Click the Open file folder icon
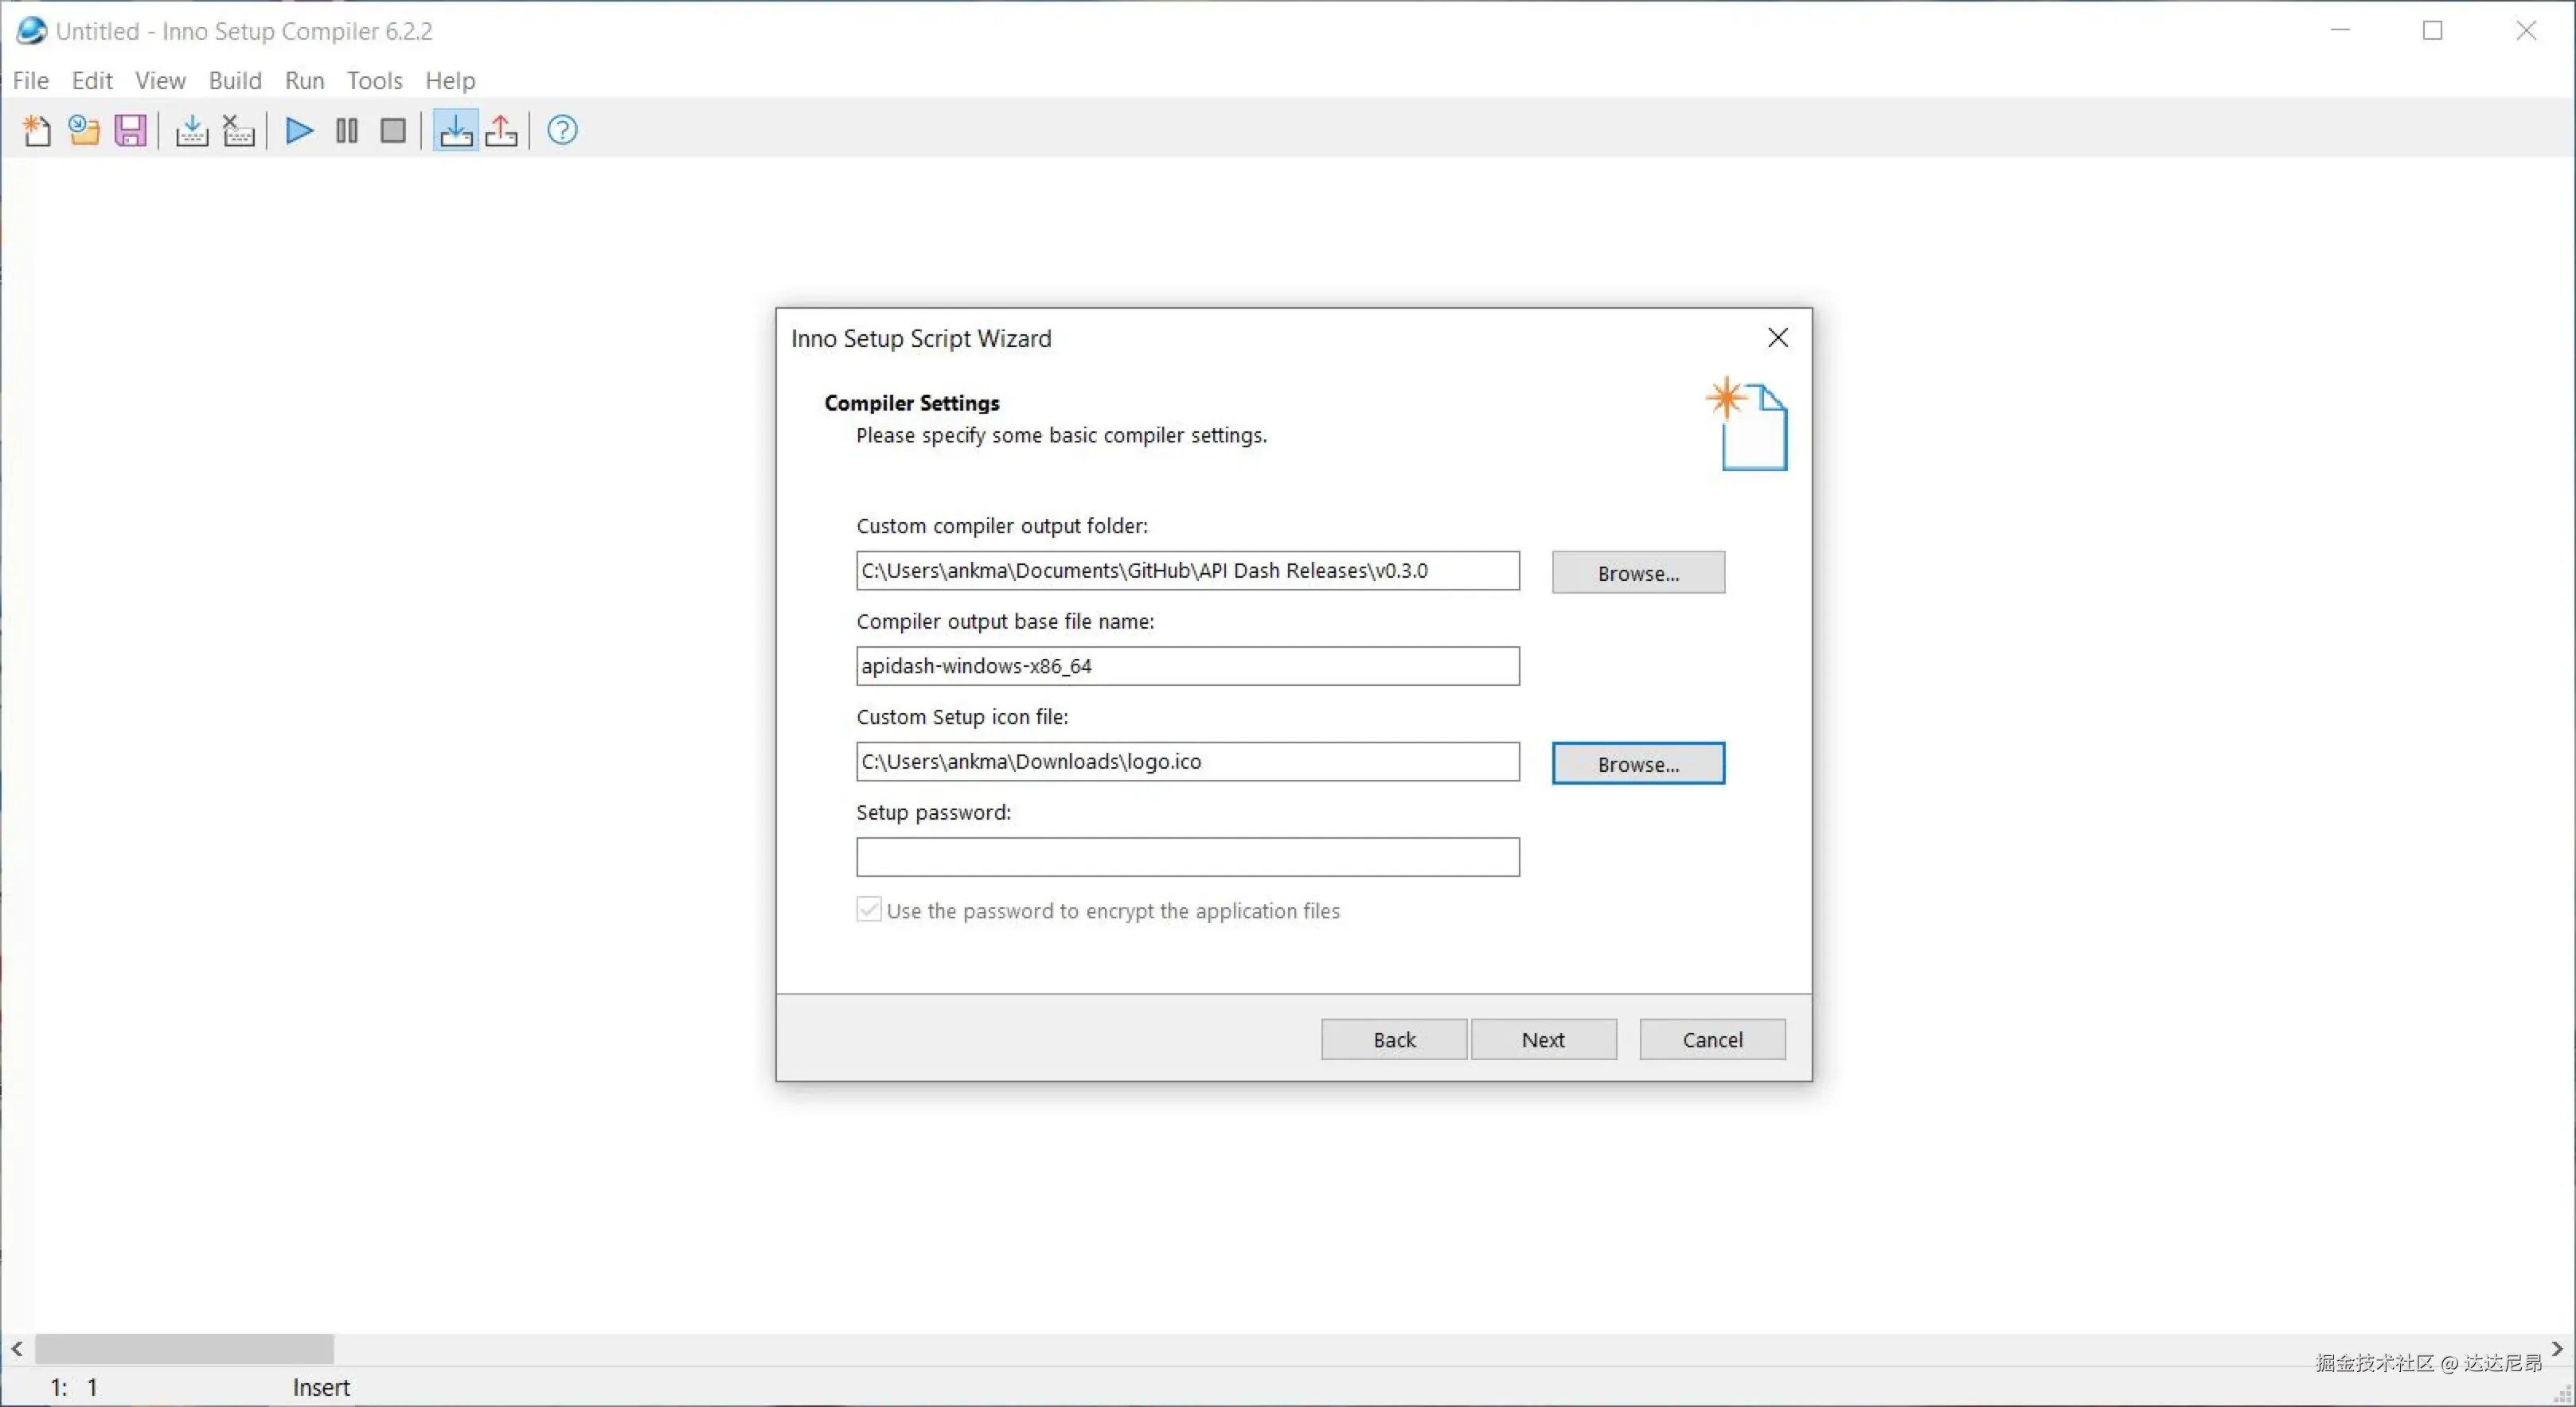 click(84, 131)
